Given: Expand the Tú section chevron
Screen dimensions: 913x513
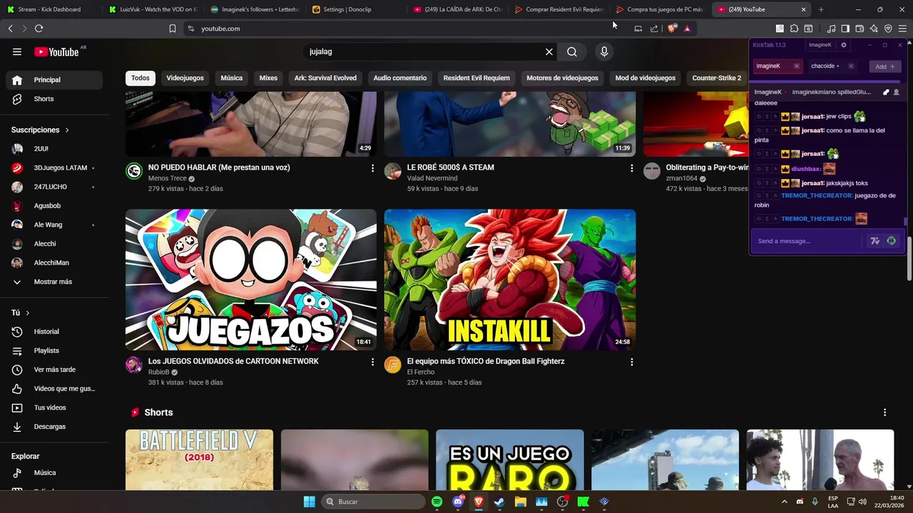Looking at the screenshot, I should (28, 313).
